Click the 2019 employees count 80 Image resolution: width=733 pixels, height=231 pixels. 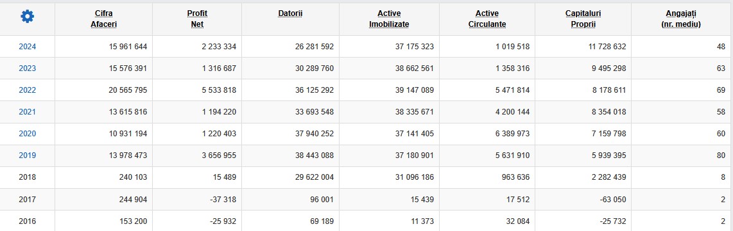pos(721,155)
